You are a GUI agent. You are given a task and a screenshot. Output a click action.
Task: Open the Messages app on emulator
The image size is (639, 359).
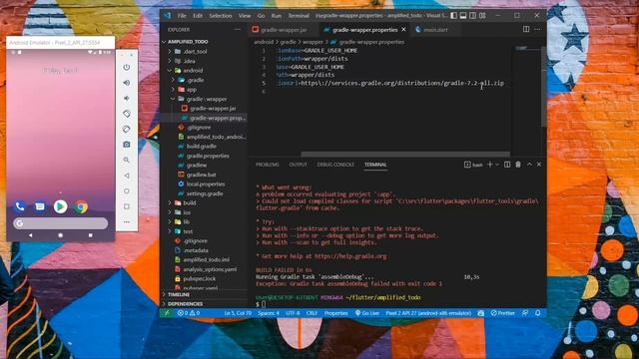click(x=40, y=206)
